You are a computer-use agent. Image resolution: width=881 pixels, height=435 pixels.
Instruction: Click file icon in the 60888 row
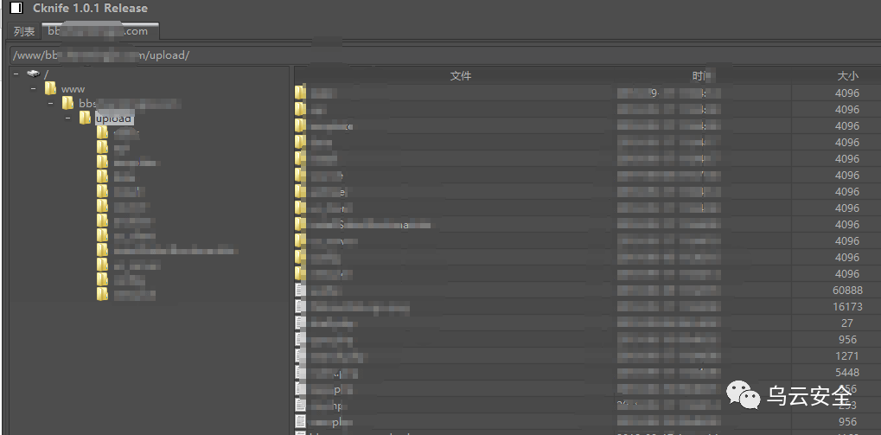click(301, 290)
